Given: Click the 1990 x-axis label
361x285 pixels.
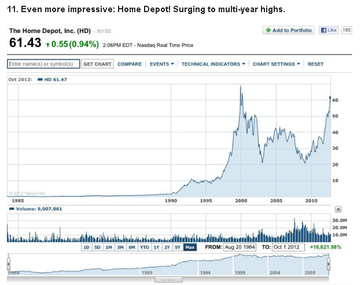Looking at the screenshot, I should tap(171, 201).
